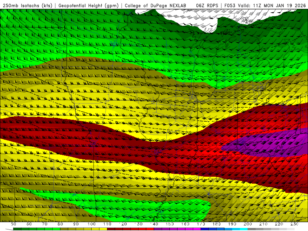Click the legend value '120'

click(x=123, y=224)
